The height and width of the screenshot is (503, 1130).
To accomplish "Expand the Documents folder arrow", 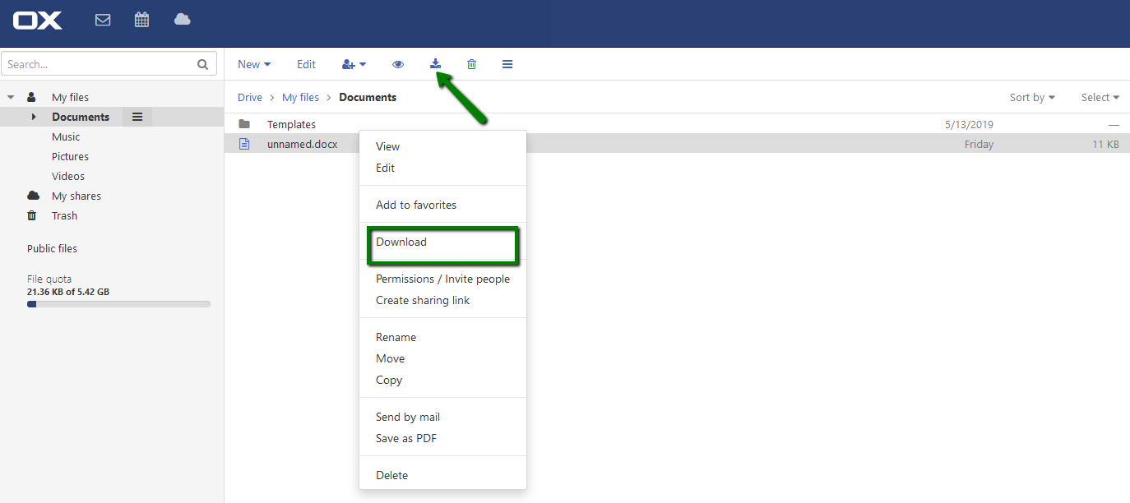I will coord(34,117).
